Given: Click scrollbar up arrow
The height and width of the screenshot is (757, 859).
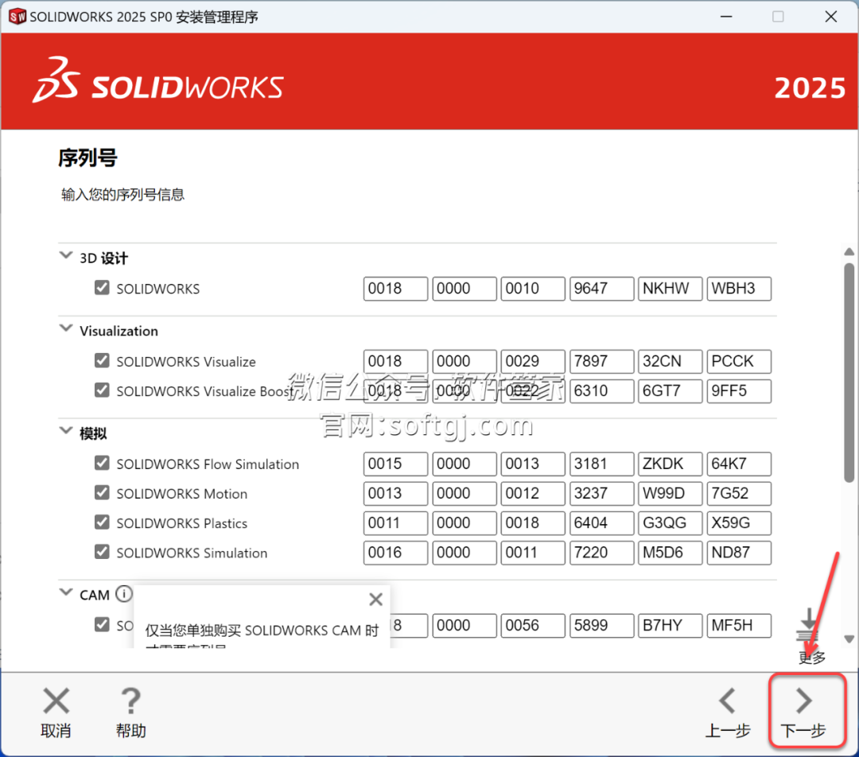Looking at the screenshot, I should [849, 252].
